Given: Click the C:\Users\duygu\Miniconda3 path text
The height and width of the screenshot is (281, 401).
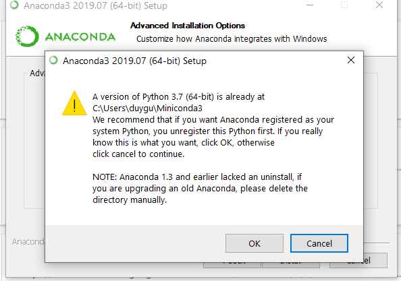Looking at the screenshot, I should point(147,108).
